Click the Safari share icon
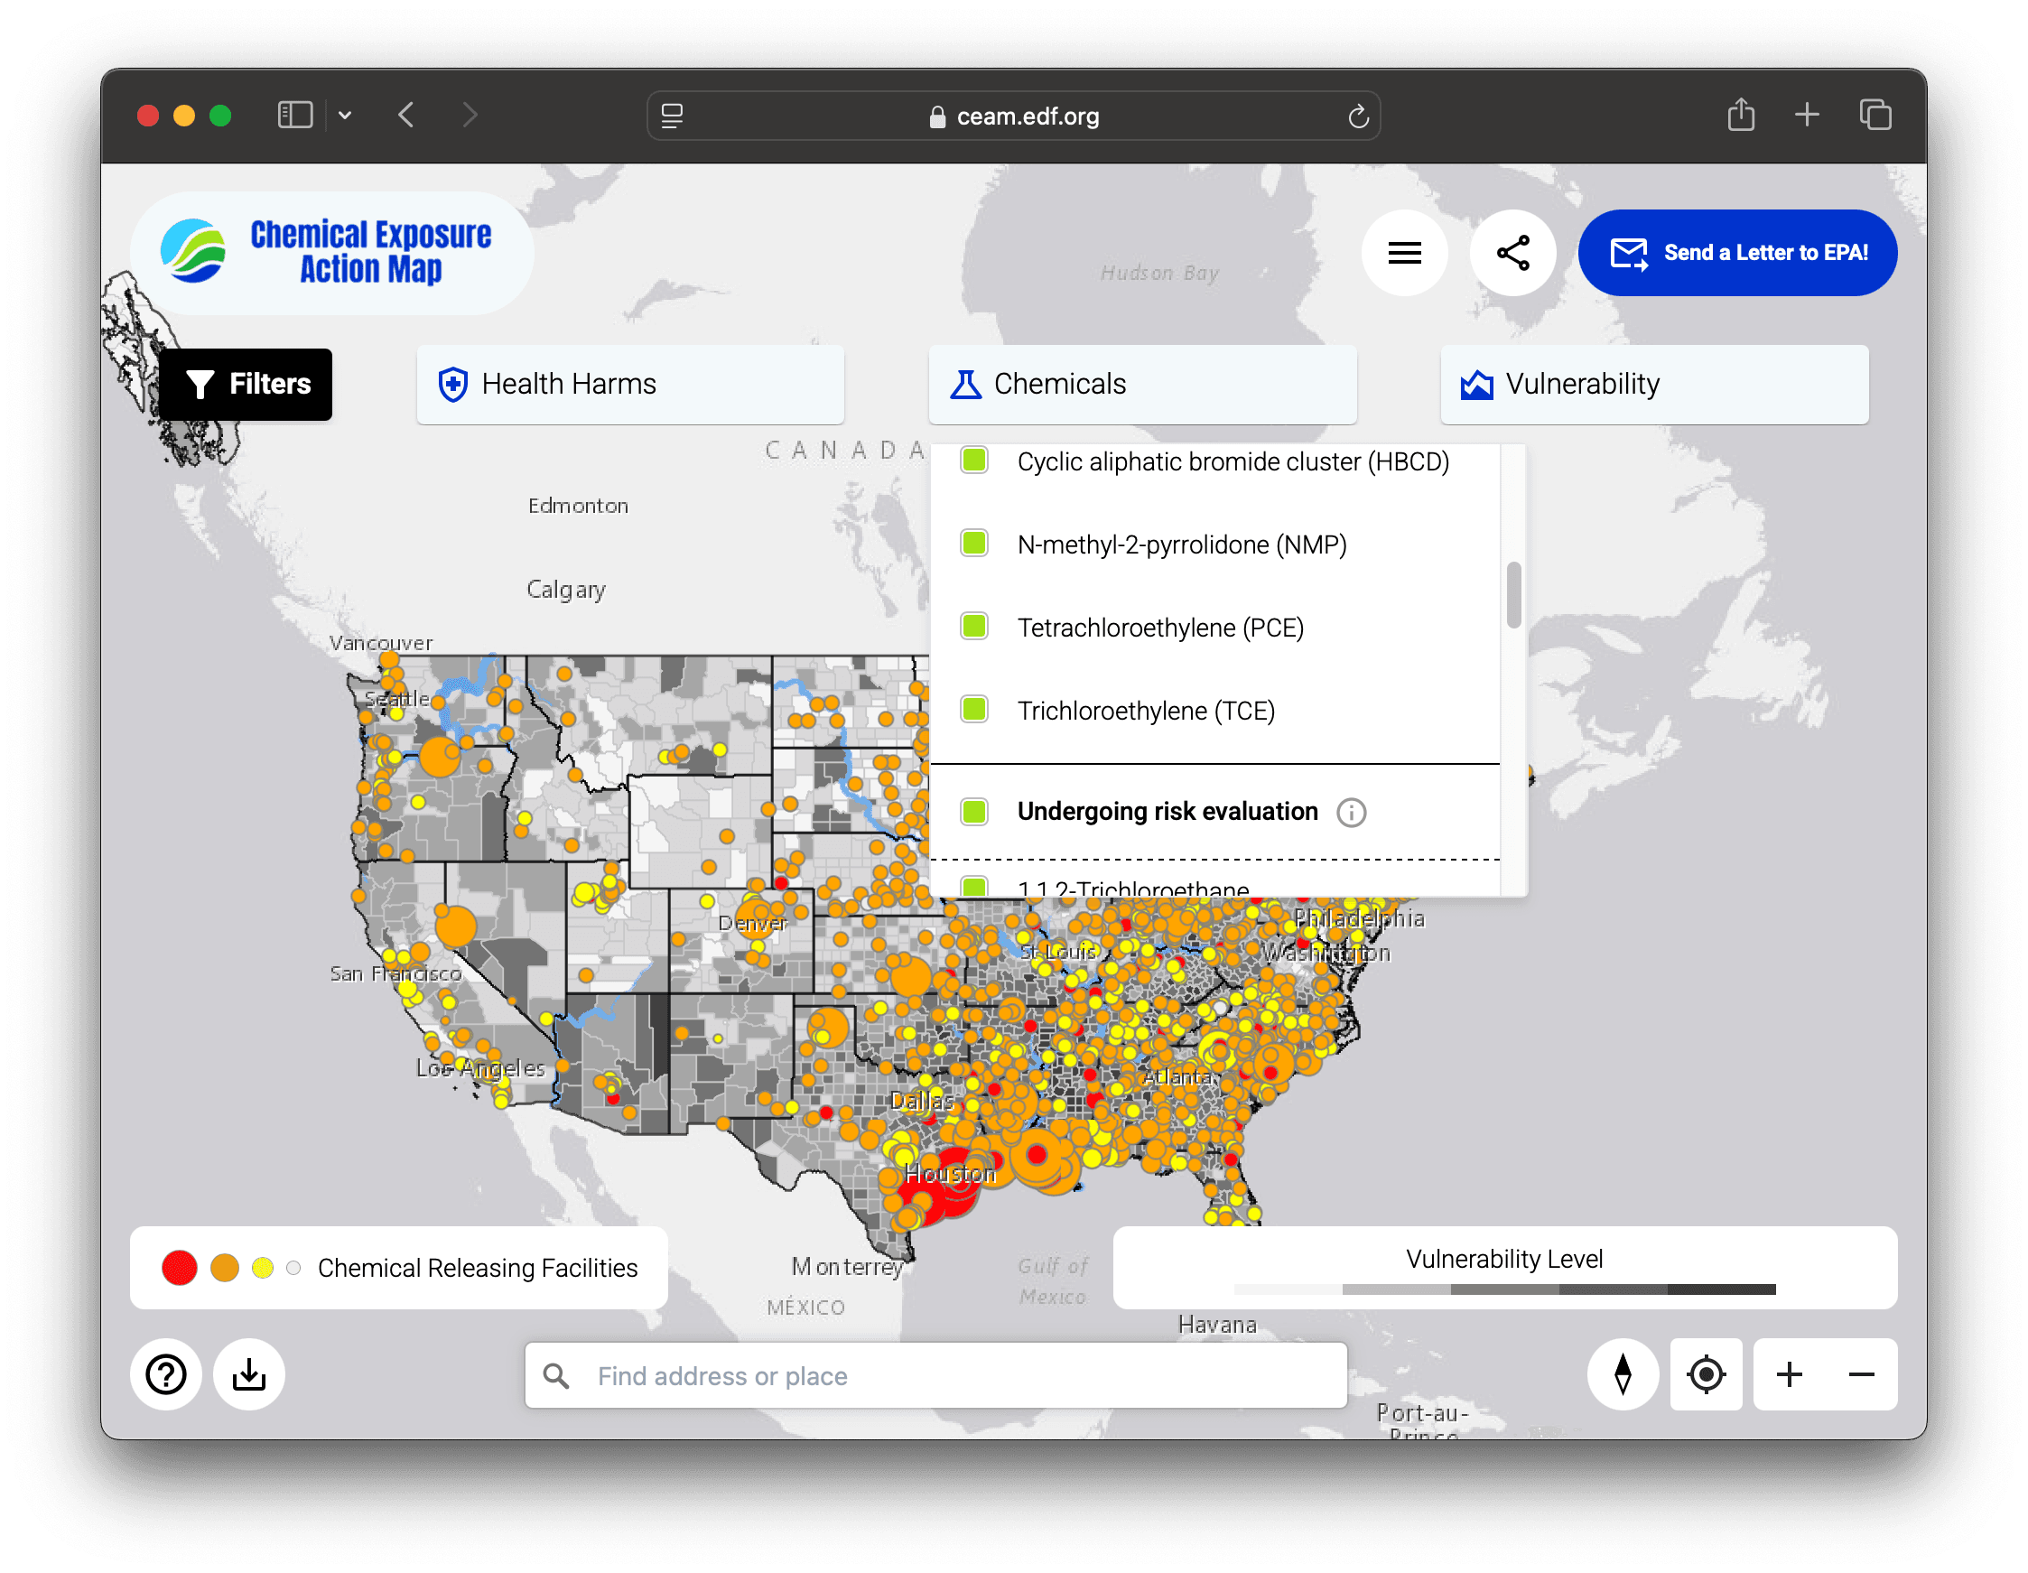This screenshot has width=2028, height=1573. (x=1741, y=116)
